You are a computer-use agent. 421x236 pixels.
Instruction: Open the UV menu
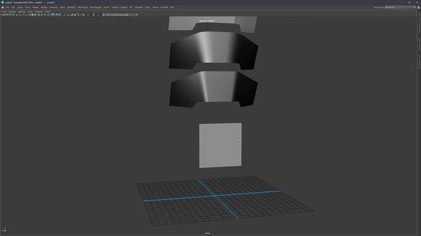[x=132, y=7]
